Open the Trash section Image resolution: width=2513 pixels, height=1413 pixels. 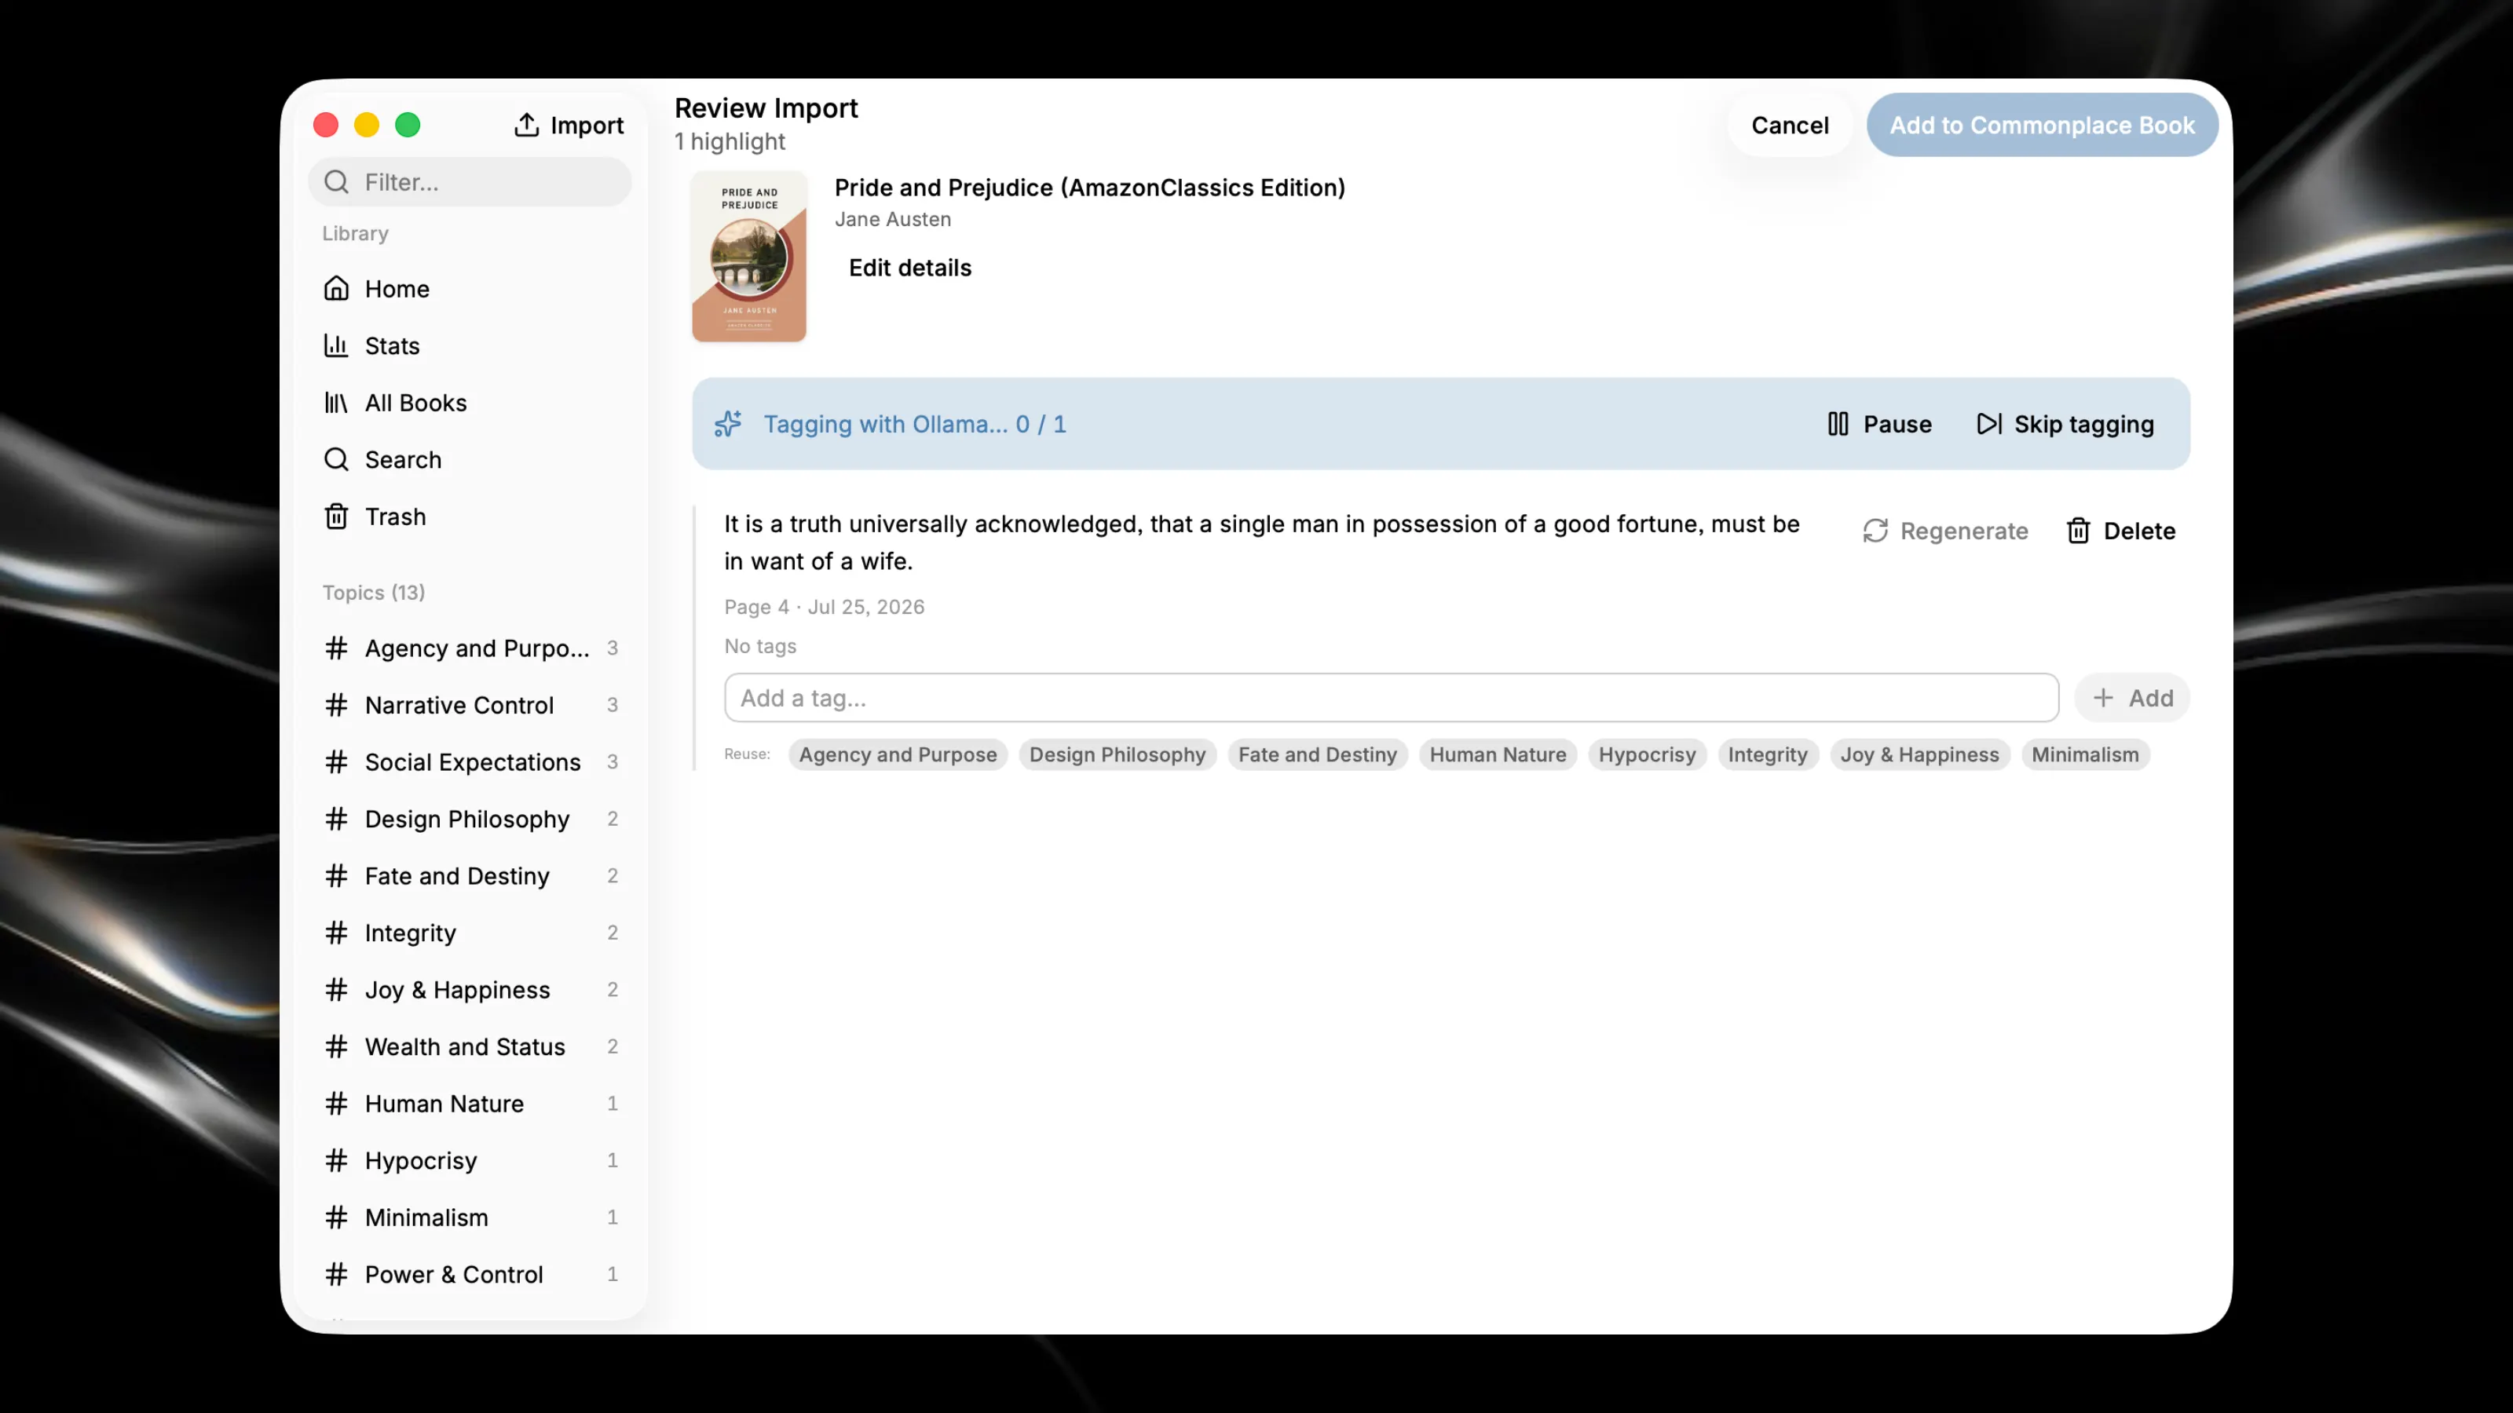pyautogui.click(x=470, y=517)
